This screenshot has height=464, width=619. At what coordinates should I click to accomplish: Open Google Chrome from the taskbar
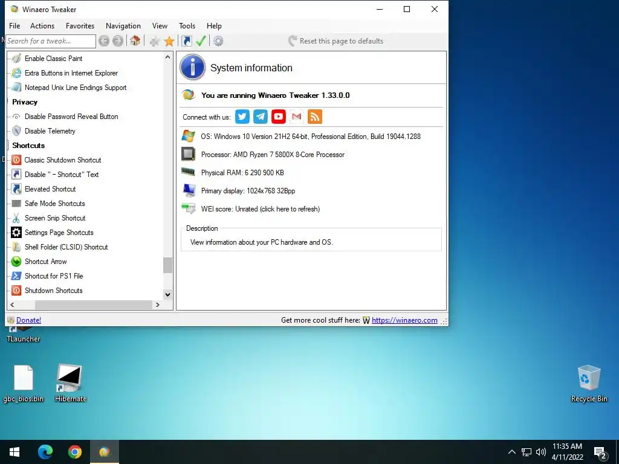pyautogui.click(x=74, y=452)
